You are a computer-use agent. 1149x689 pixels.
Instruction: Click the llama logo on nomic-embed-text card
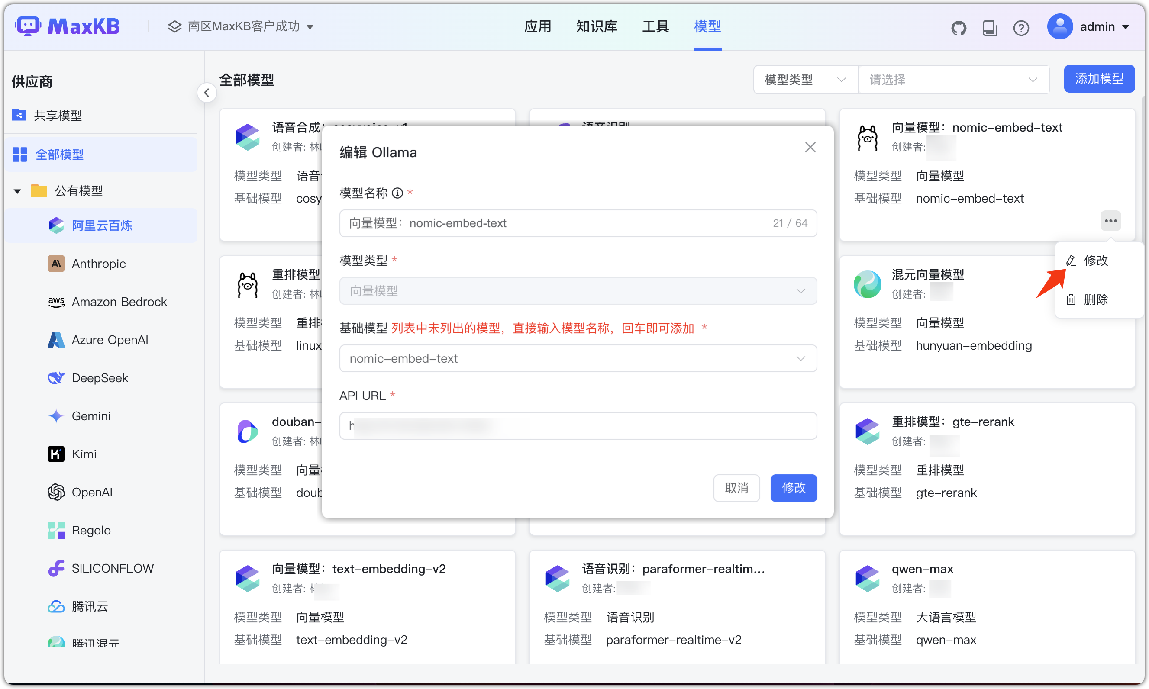click(x=867, y=138)
